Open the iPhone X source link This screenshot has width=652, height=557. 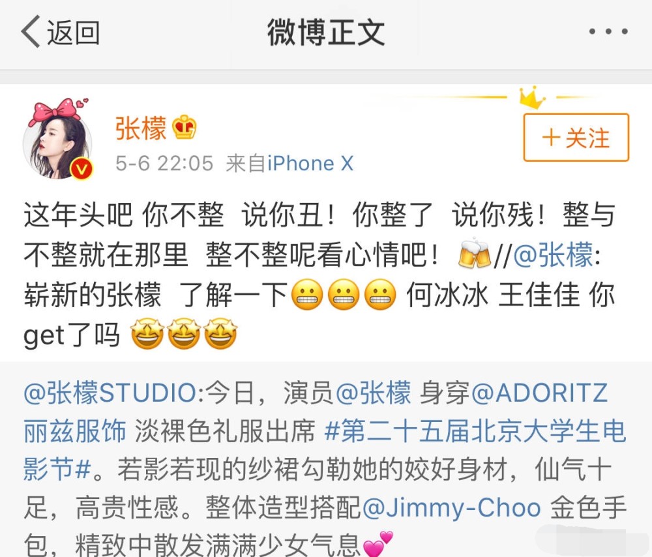pyautogui.click(x=310, y=164)
